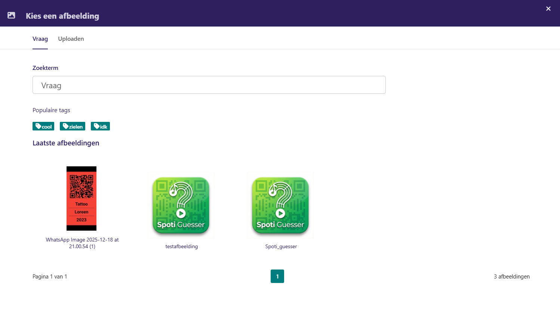The width and height of the screenshot is (560, 311).
Task: Click the Spoti_guesser caption text
Action: tap(281, 247)
